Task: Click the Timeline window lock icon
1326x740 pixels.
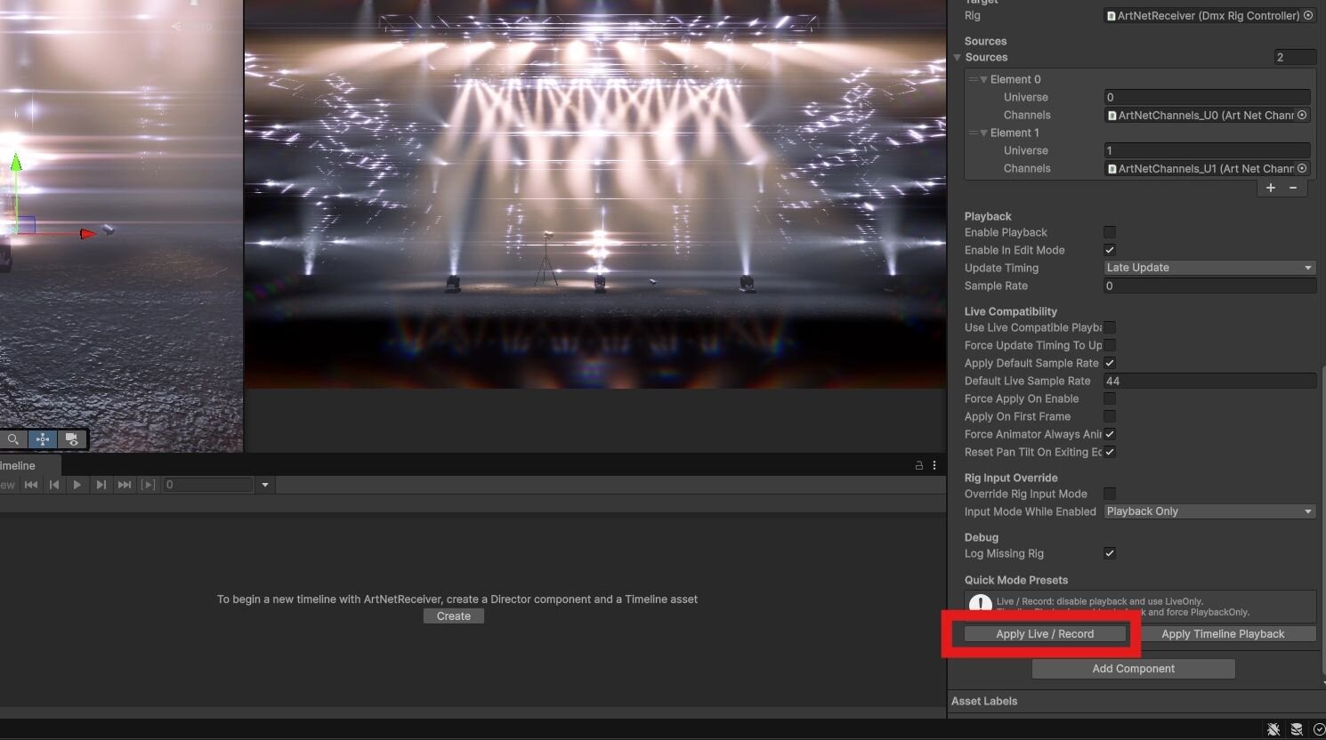Action: (918, 465)
